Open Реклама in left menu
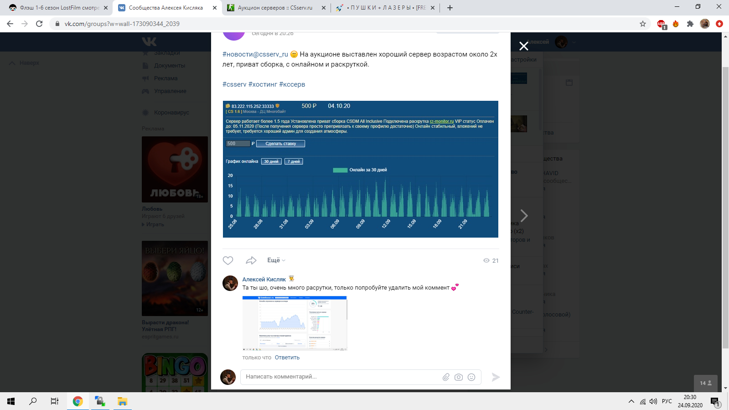Image resolution: width=729 pixels, height=410 pixels. pyautogui.click(x=165, y=78)
